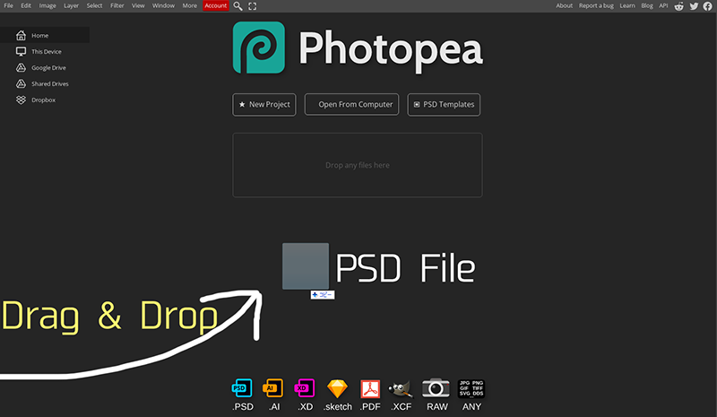Click the magnifier search icon
This screenshot has height=417, width=717.
click(238, 6)
